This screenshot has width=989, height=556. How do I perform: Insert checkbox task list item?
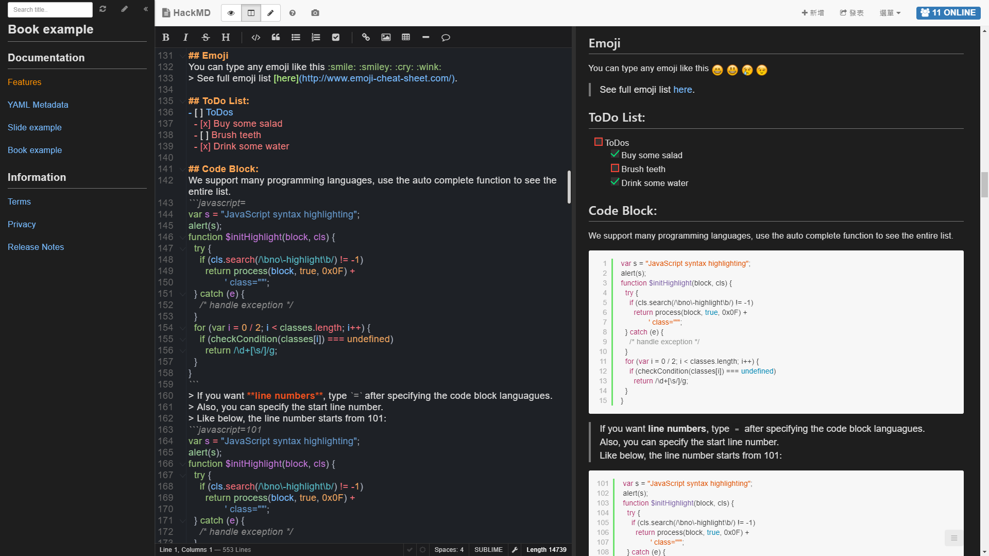336,37
